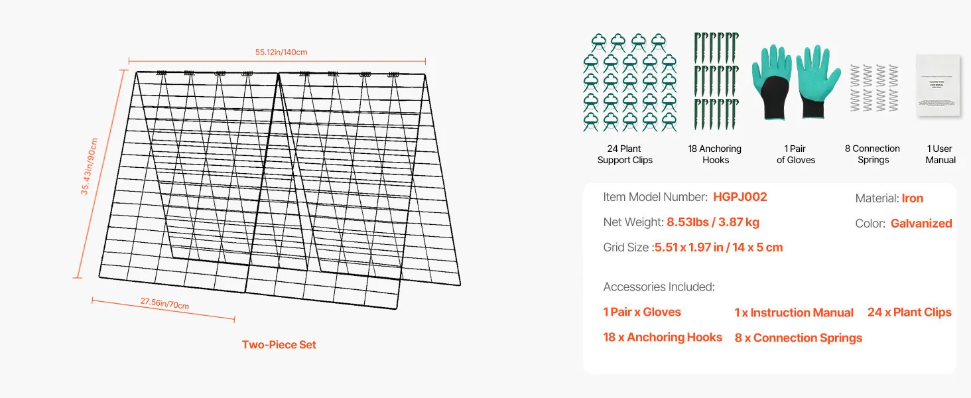The width and height of the screenshot is (971, 398).
Task: Click the 27.56in/70cm depth dimension label
Action: tap(164, 303)
